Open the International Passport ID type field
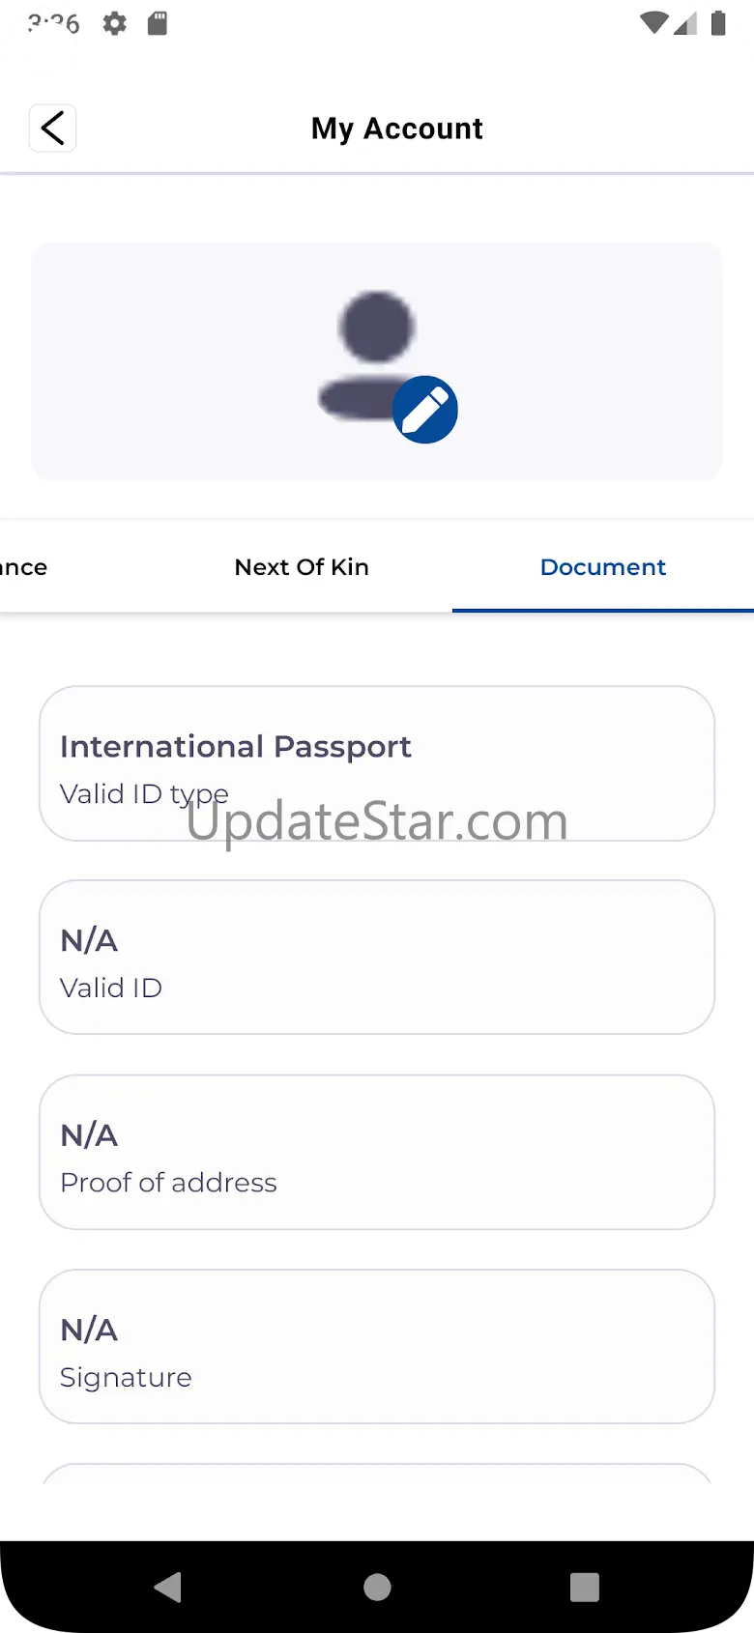Screen dimensions: 754x1633 click(x=376, y=763)
